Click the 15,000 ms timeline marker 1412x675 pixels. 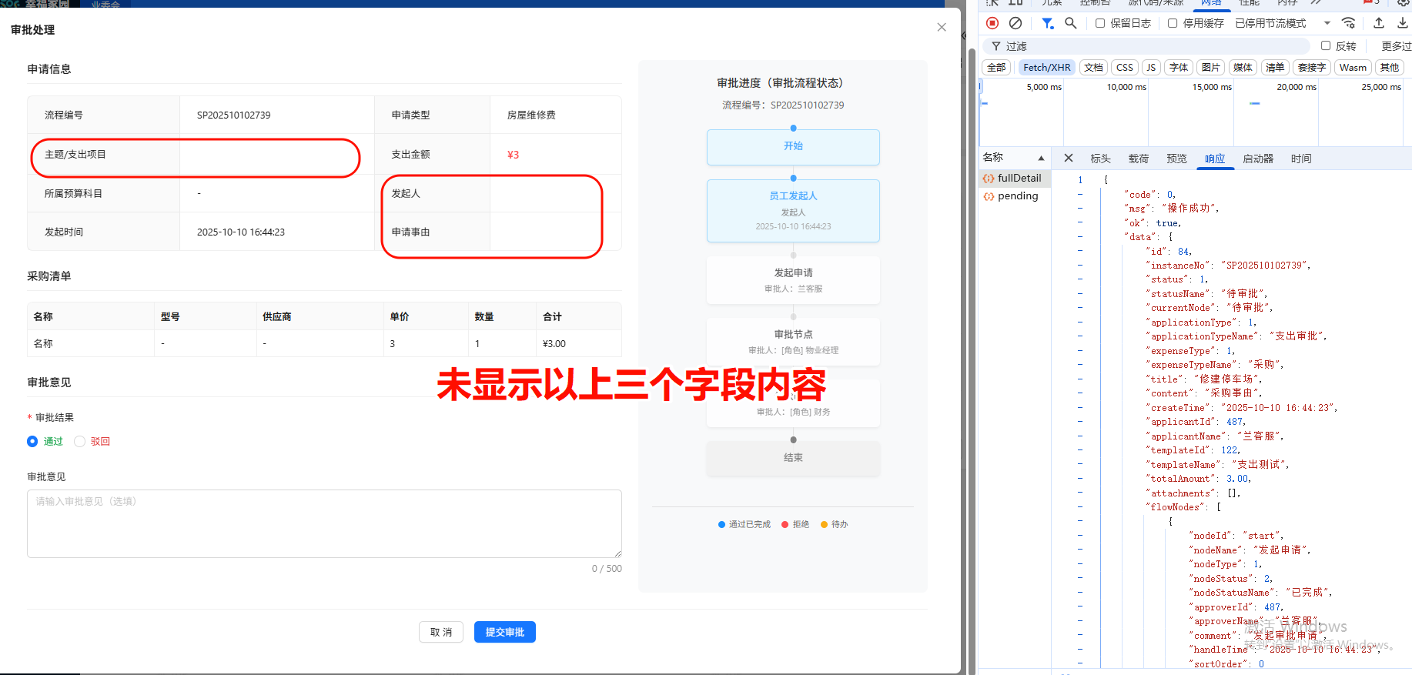(x=1212, y=87)
